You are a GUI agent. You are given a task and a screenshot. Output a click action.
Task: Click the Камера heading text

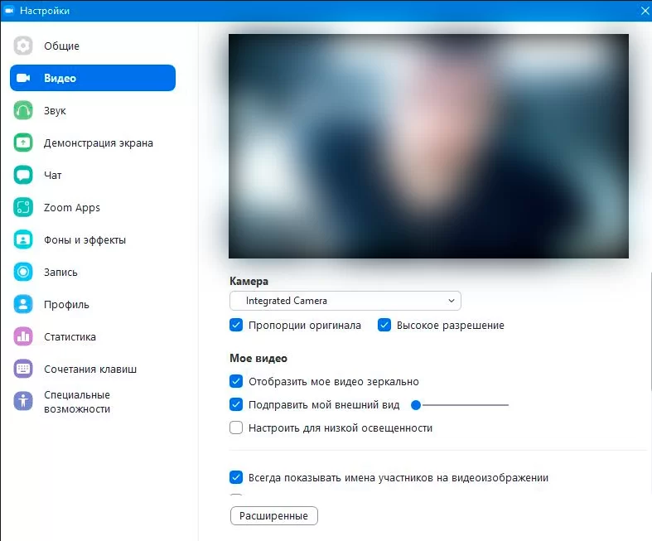pyautogui.click(x=249, y=282)
